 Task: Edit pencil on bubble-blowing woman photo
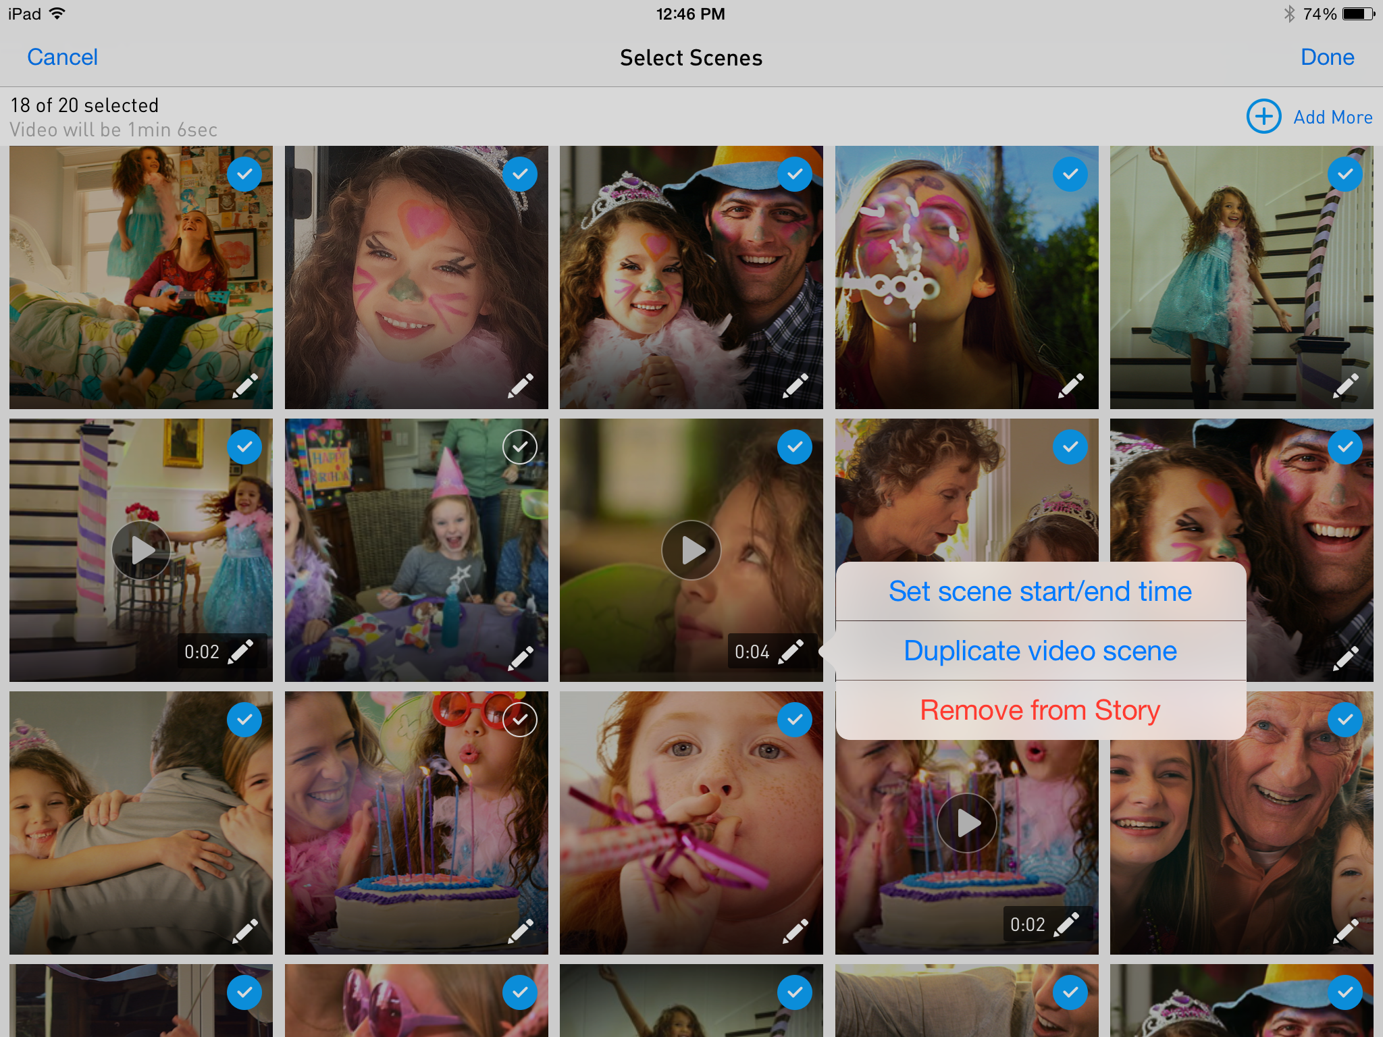point(1071,385)
